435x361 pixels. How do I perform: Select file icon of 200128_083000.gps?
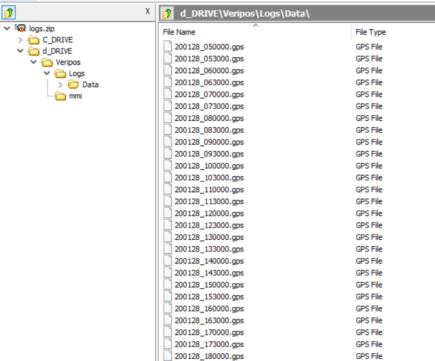tap(168, 130)
